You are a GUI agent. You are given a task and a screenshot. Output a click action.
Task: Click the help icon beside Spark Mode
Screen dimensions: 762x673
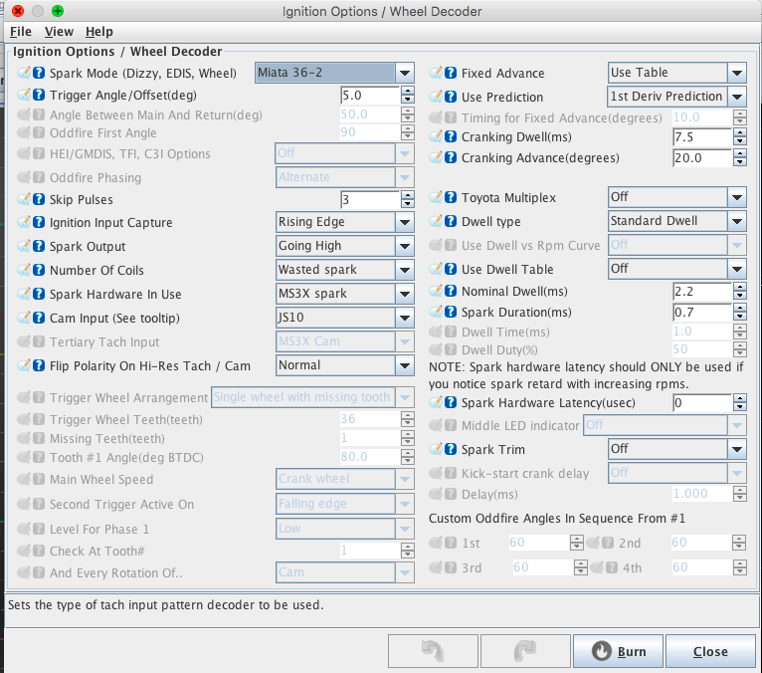pyautogui.click(x=40, y=73)
